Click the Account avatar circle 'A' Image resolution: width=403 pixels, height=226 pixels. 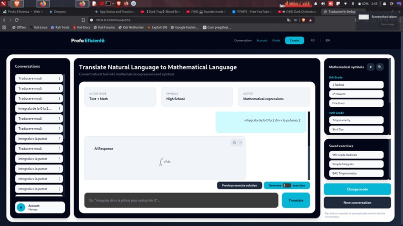[21, 207]
